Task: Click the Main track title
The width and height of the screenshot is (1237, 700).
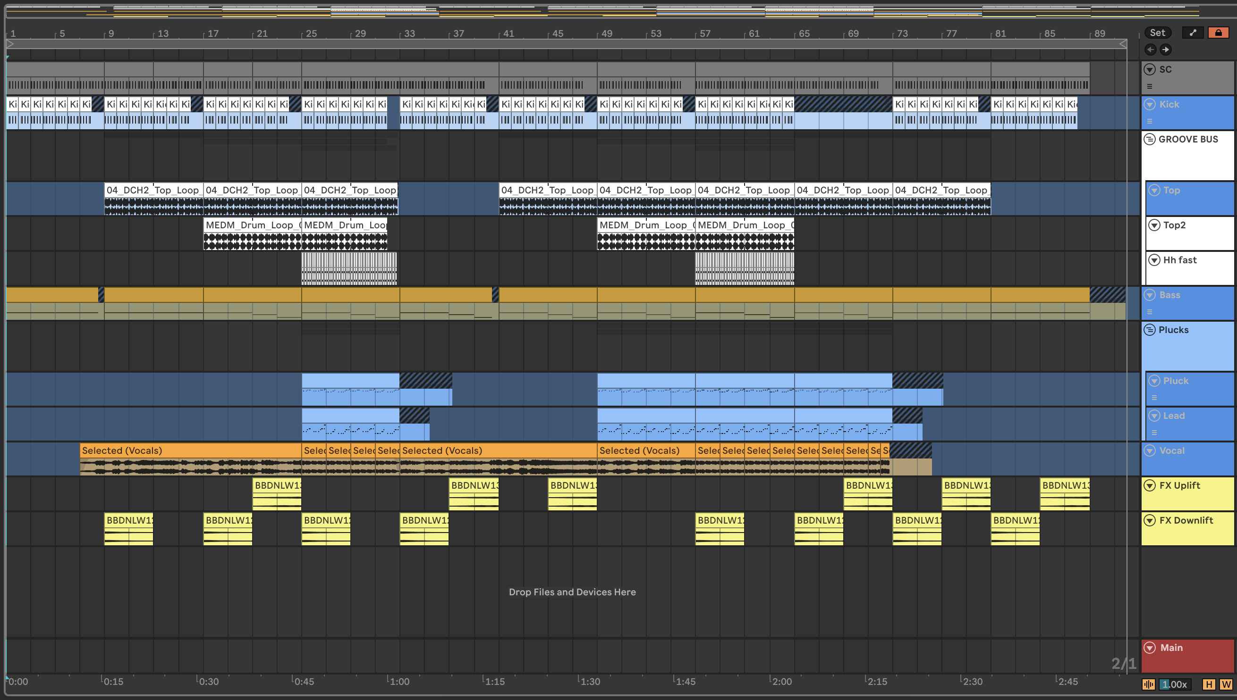Action: tap(1171, 648)
